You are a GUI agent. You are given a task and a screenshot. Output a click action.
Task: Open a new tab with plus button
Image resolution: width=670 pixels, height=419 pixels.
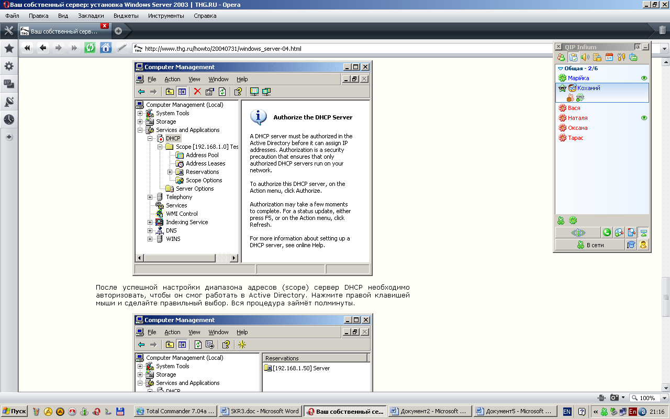pyautogui.click(x=118, y=31)
